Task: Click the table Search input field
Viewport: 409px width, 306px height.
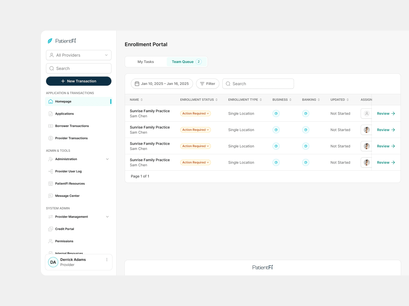Action: pos(258,84)
